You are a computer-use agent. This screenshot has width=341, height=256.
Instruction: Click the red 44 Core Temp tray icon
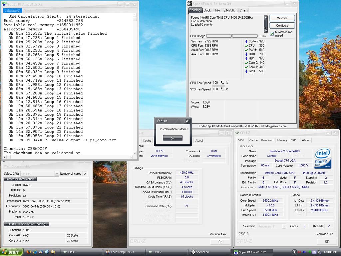click(300, 252)
